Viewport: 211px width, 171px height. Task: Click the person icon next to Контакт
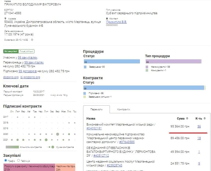click(x=107, y=19)
